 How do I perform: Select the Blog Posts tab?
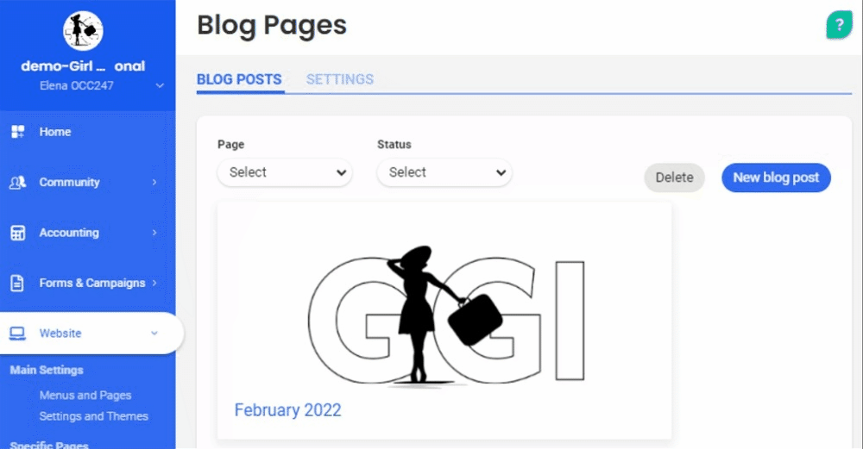point(239,79)
